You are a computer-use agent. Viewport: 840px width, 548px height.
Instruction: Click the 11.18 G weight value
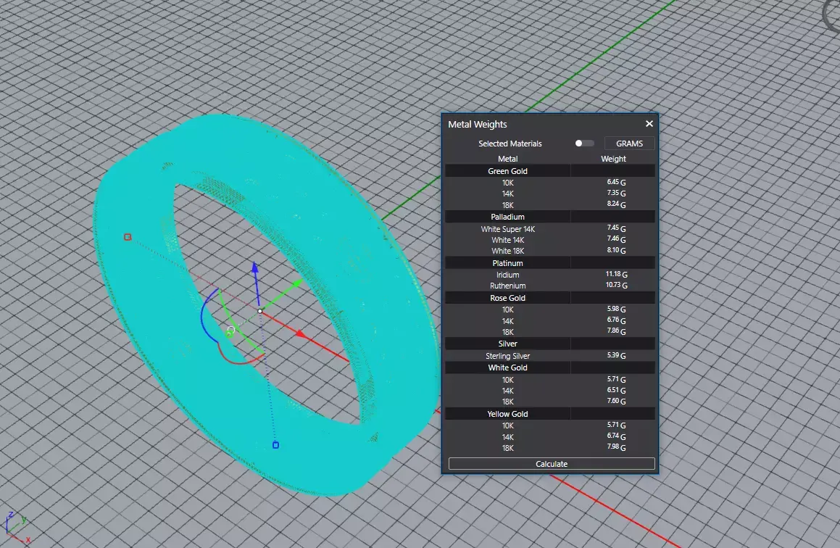[x=616, y=274]
